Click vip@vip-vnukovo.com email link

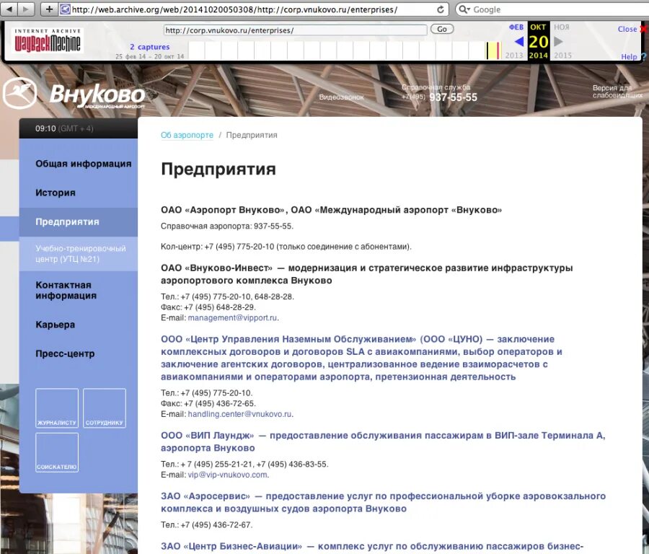(227, 475)
